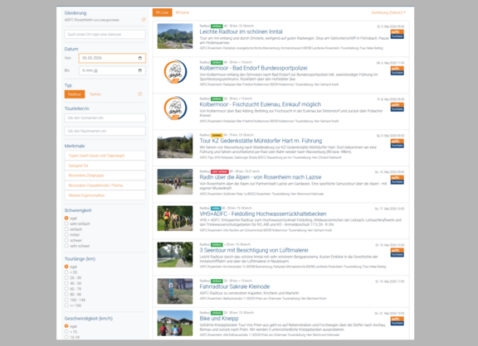Open Sortierung (Datum) dropdown
The image size is (478, 346).
coord(388,12)
